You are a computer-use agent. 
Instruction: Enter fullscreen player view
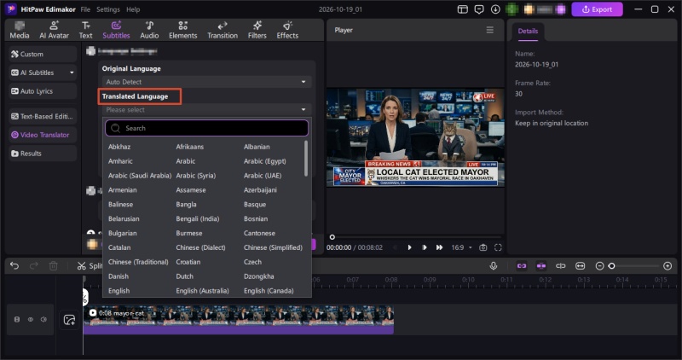[498, 247]
